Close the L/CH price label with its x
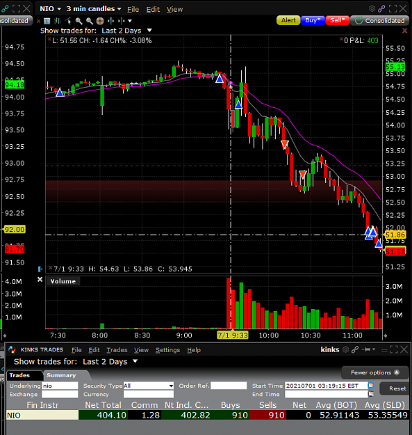The height and width of the screenshot is (435, 412). click(49, 39)
